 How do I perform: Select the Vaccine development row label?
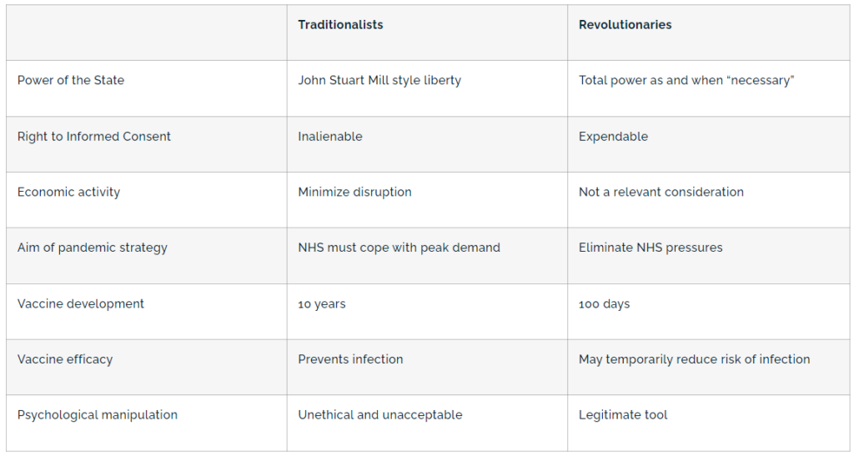point(81,304)
